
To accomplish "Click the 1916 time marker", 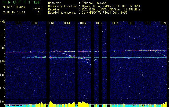I will tap(99, 23).
